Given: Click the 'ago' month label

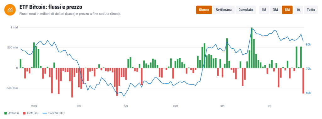Looking at the screenshot, I should [x=175, y=106].
